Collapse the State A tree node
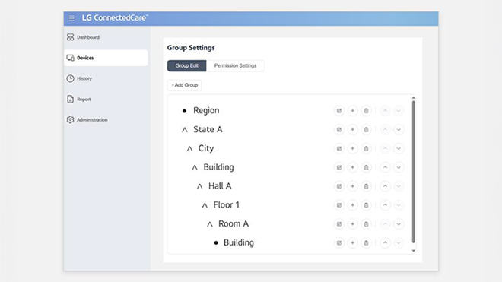502x282 pixels. (185, 130)
